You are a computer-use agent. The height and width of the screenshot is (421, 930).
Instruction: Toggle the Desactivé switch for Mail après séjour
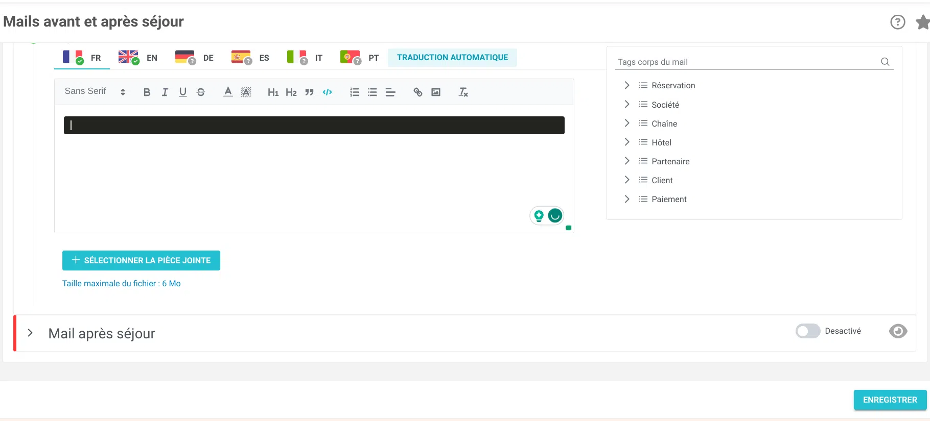point(807,331)
